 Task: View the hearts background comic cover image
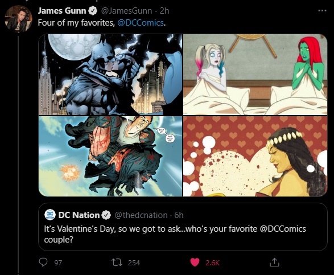pos(255,156)
